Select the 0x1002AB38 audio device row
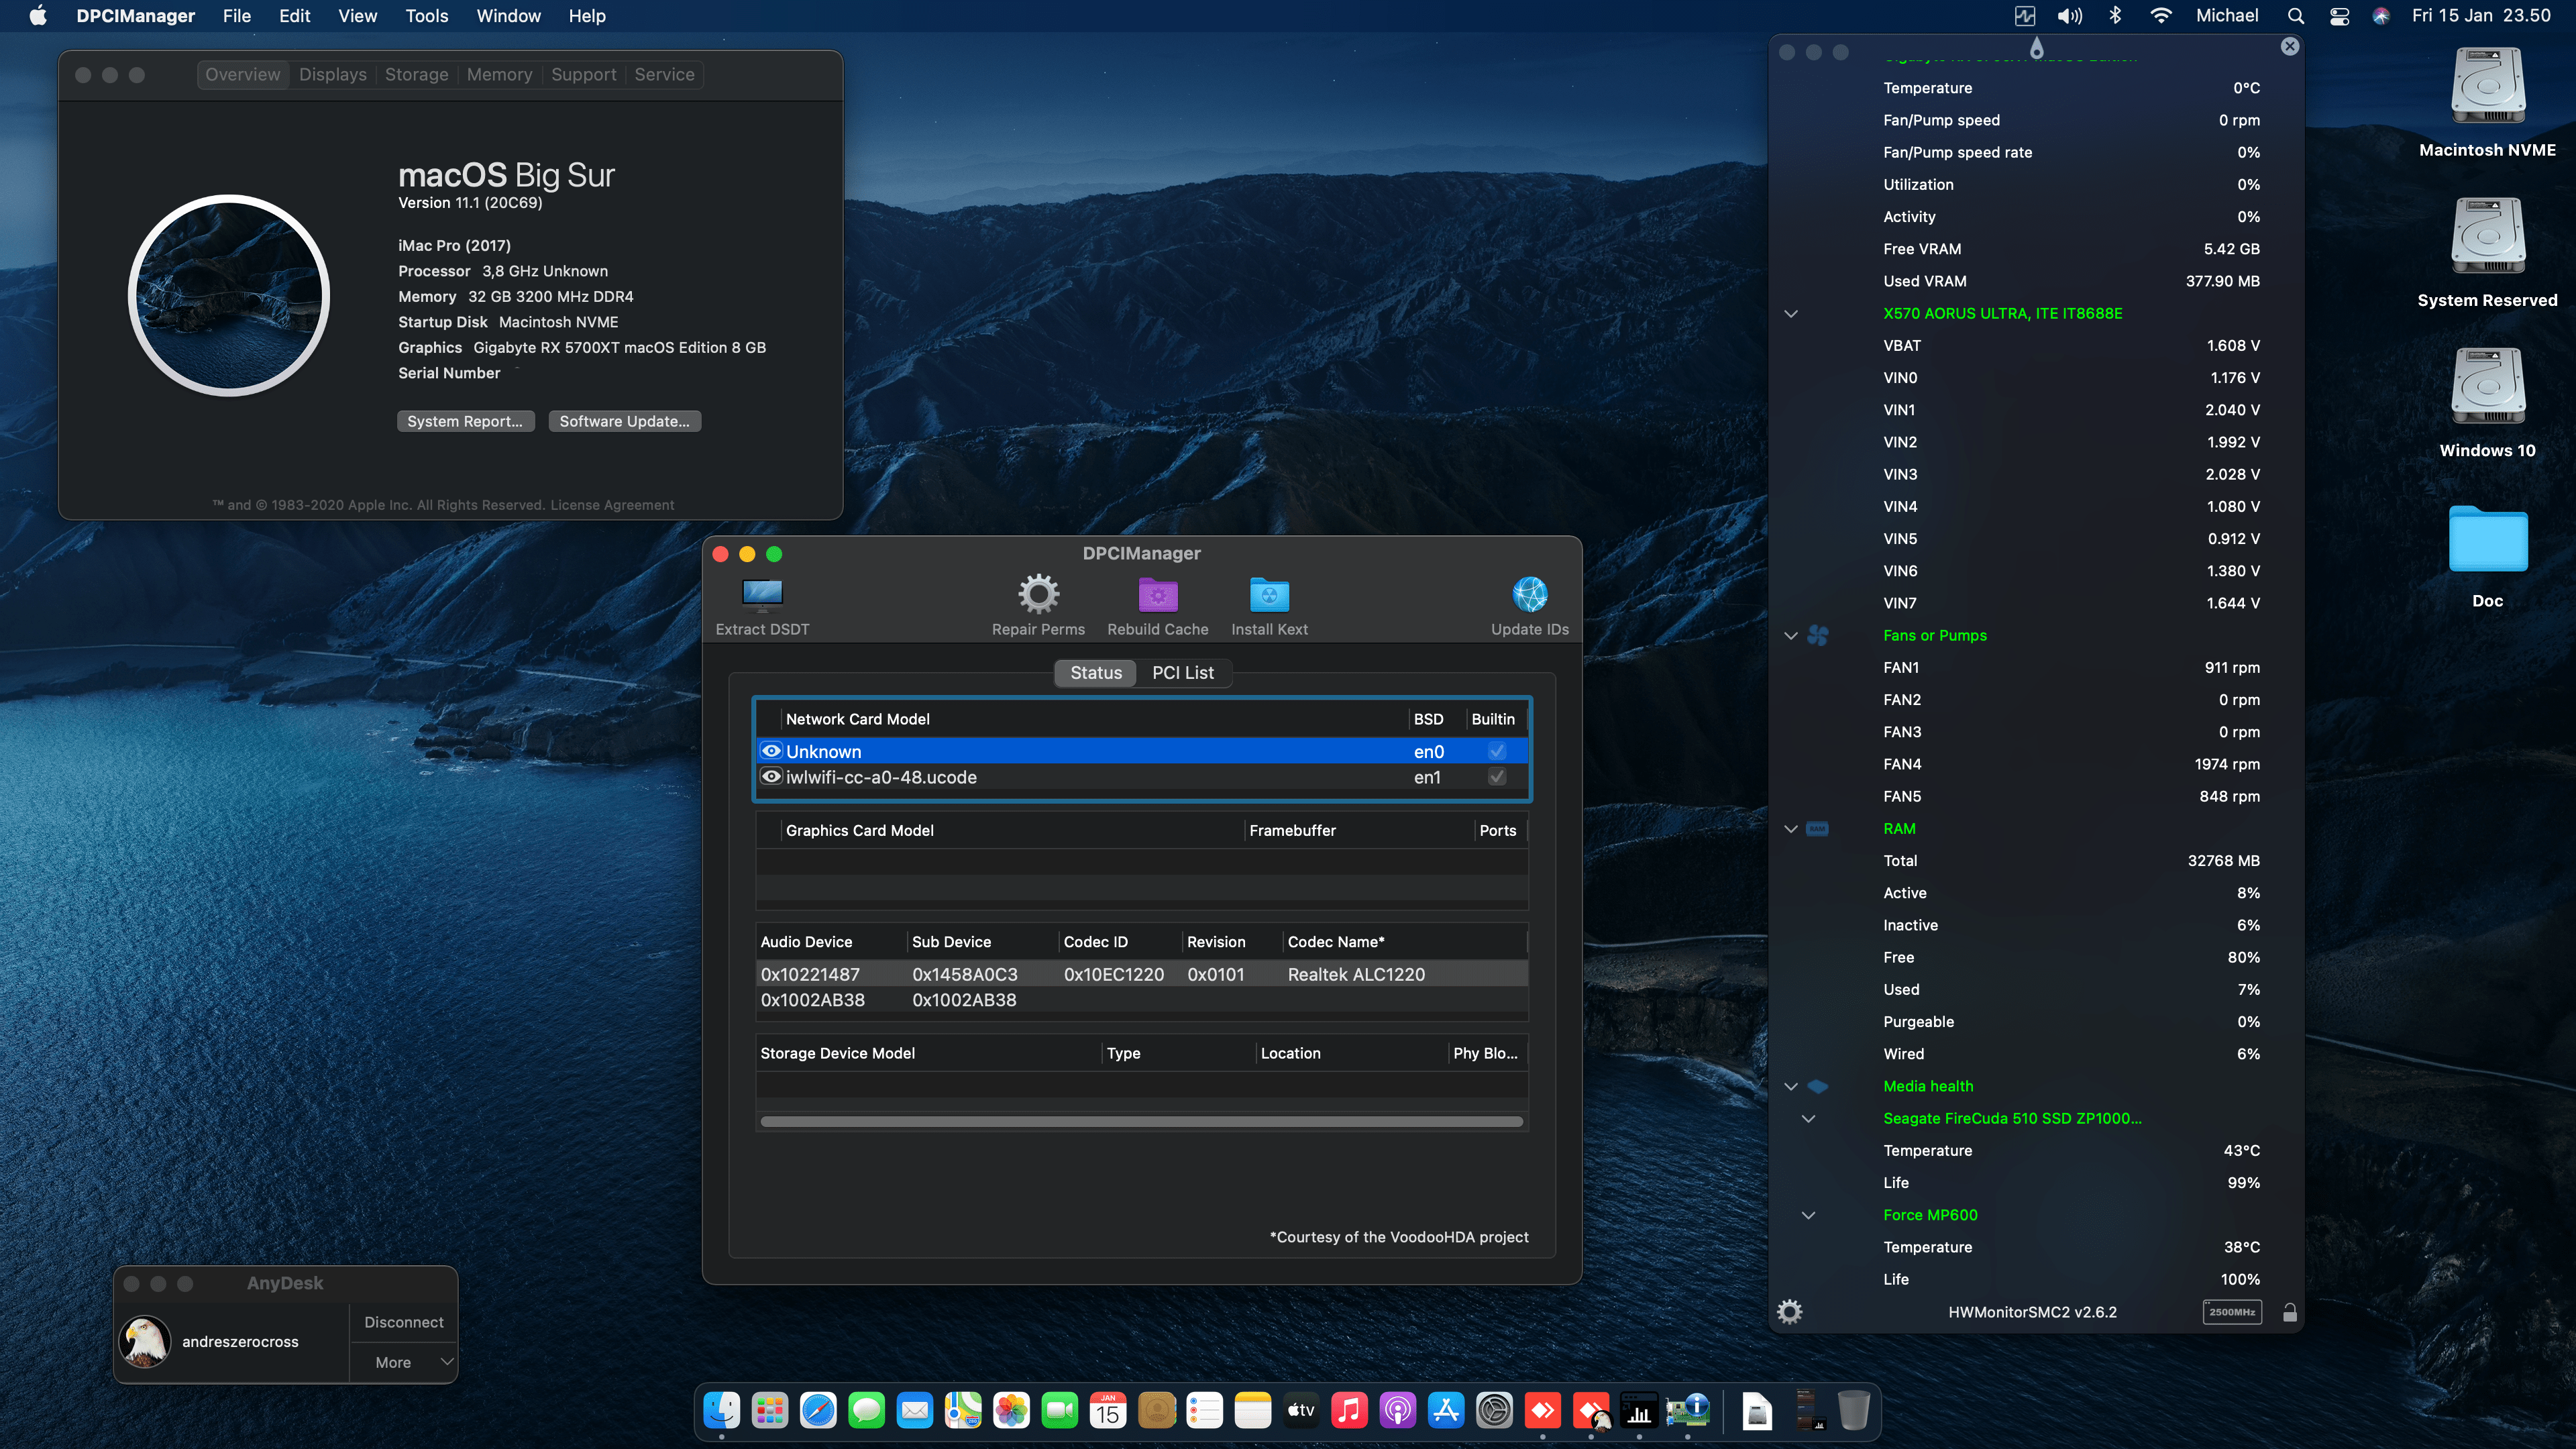The image size is (2576, 1449). (1141, 1000)
